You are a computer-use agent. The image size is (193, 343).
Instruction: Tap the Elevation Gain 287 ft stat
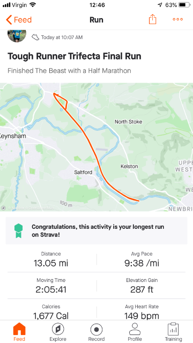coord(142,286)
